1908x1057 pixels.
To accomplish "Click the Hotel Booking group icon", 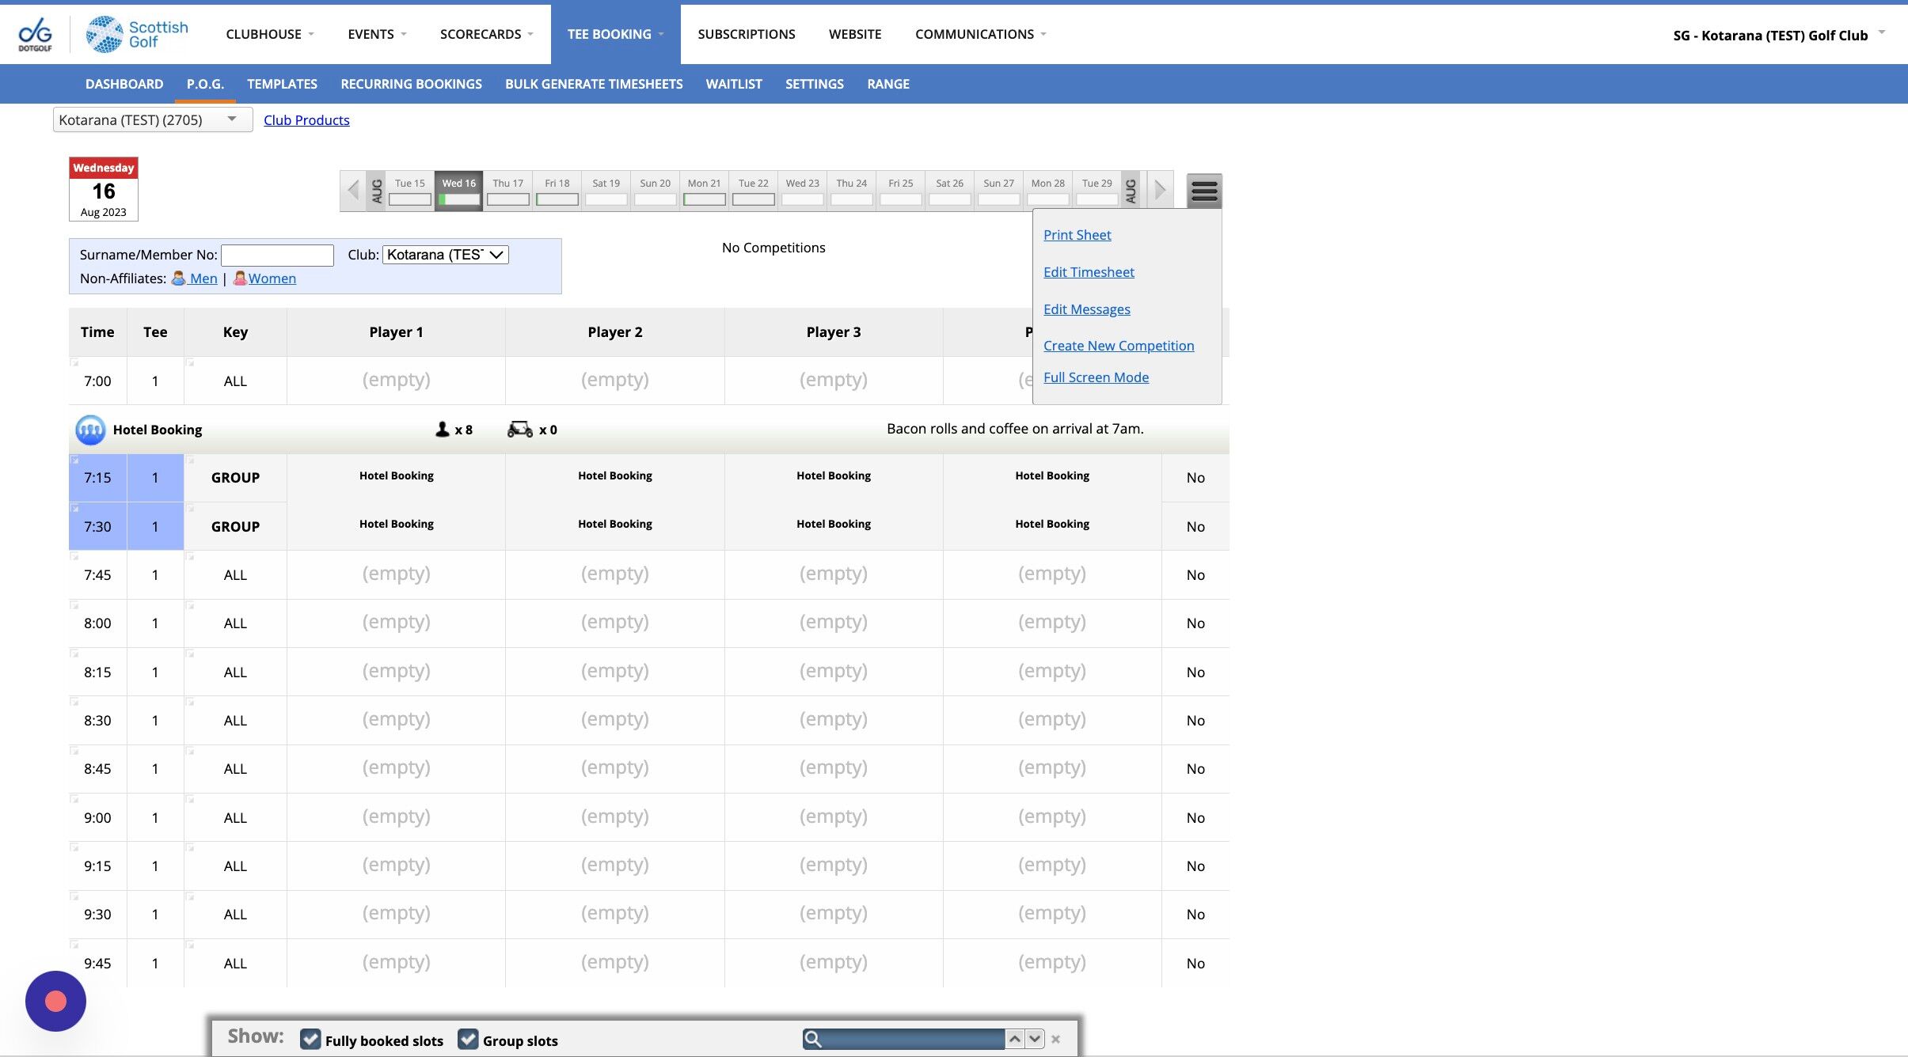I will point(90,430).
